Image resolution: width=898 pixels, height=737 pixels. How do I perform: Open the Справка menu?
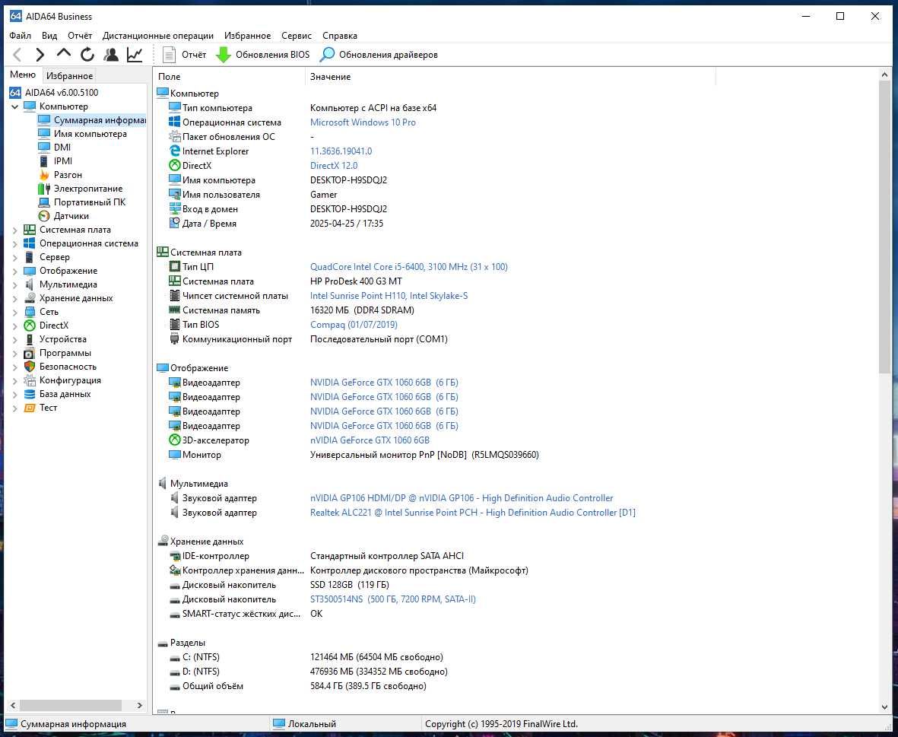point(340,36)
